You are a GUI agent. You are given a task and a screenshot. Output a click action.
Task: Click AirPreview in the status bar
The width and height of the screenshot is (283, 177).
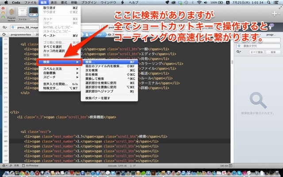31,165
